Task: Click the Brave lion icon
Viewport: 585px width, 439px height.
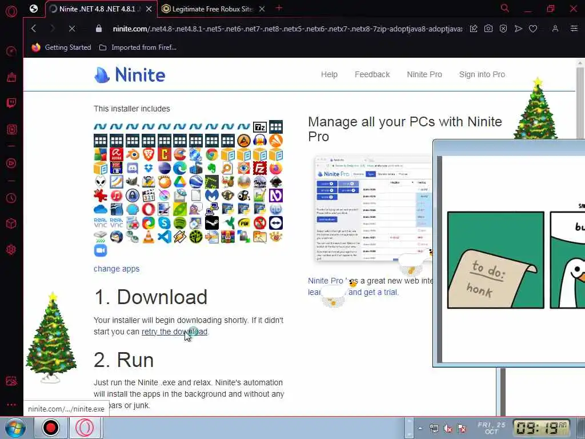Action: click(148, 154)
